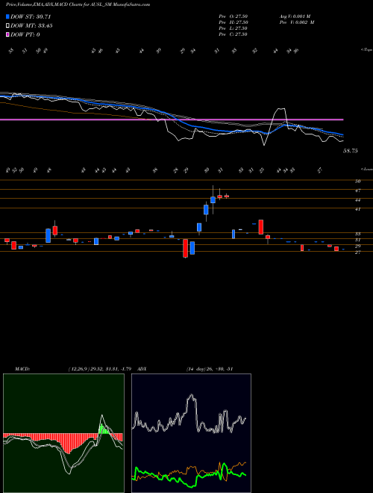Click the magenta DOW PT legend swatch
This screenshot has height=493, width=373.
7,34
